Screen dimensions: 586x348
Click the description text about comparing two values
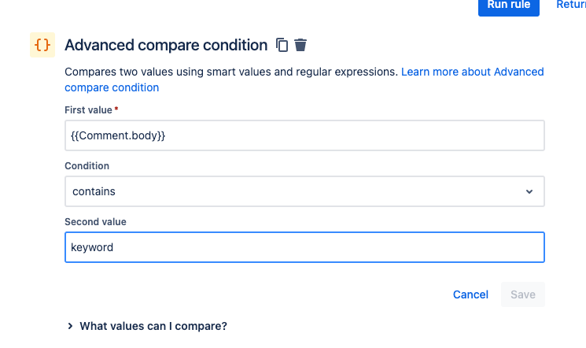tap(231, 72)
